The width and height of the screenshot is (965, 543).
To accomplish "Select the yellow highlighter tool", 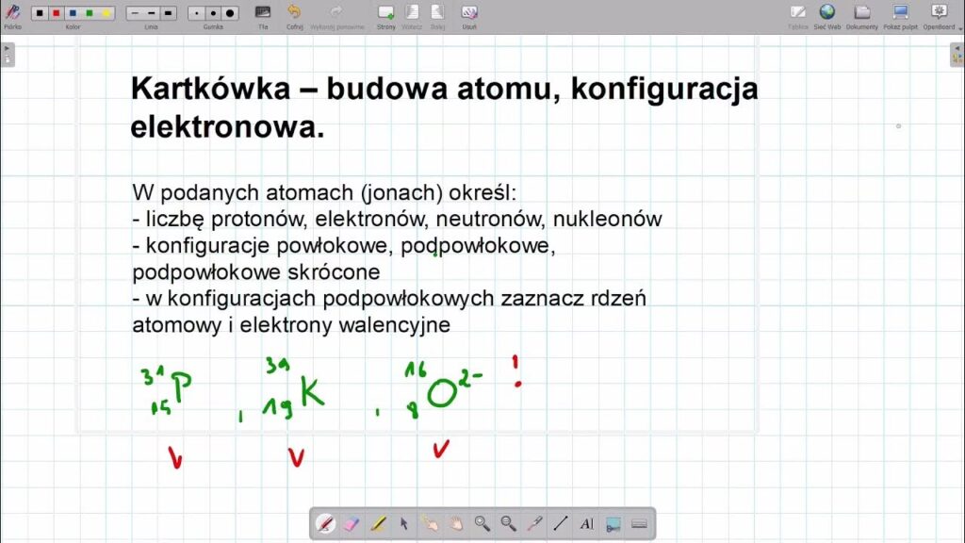I will (x=377, y=523).
